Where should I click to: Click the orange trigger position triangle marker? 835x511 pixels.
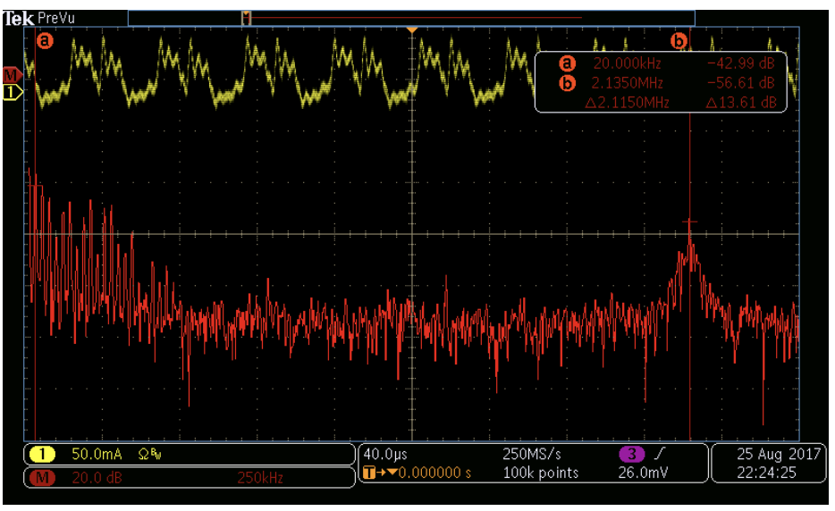click(x=411, y=31)
